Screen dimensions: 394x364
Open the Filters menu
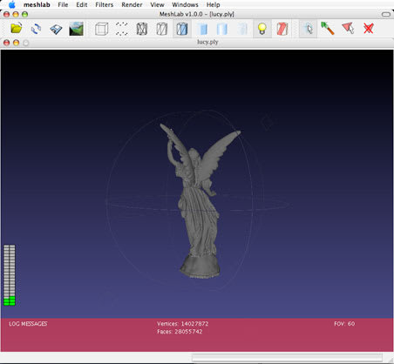coord(105,4)
